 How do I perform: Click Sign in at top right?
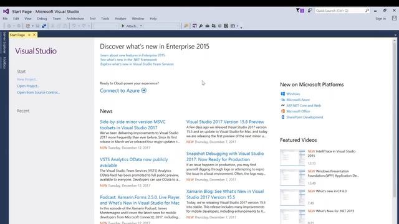[x=381, y=19]
